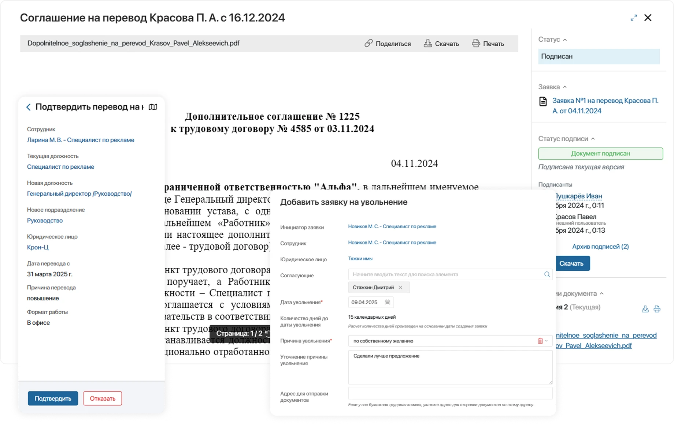This screenshot has width=674, height=431.
Task: Open the calendar icon in the Дата увольнения field
Action: [x=388, y=302]
